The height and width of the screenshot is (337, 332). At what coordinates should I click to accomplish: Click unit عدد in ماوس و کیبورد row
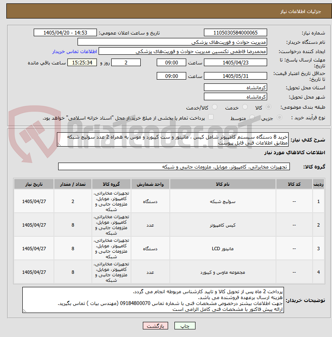(x=150, y=272)
